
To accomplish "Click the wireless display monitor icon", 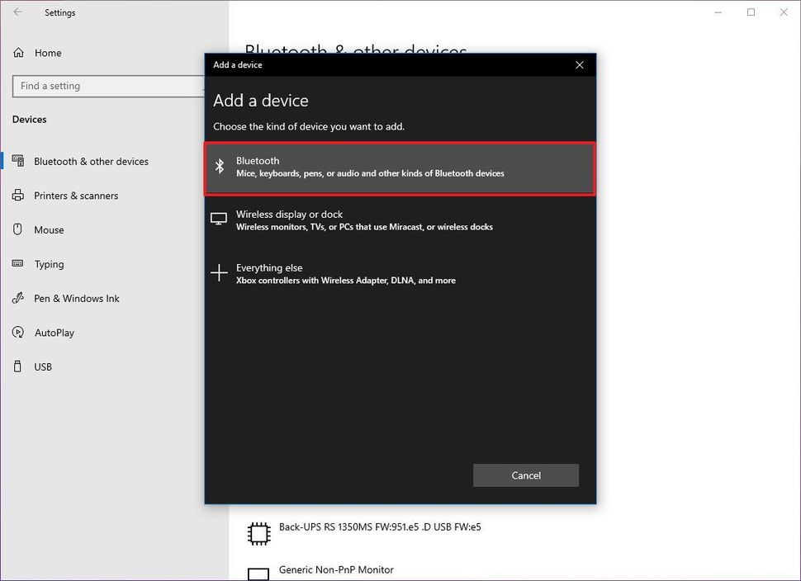I will point(219,220).
